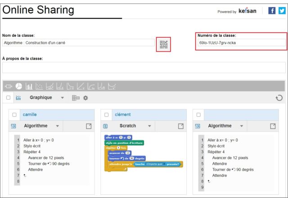
Task: Tick clément's checkbox
Action: 106,115
